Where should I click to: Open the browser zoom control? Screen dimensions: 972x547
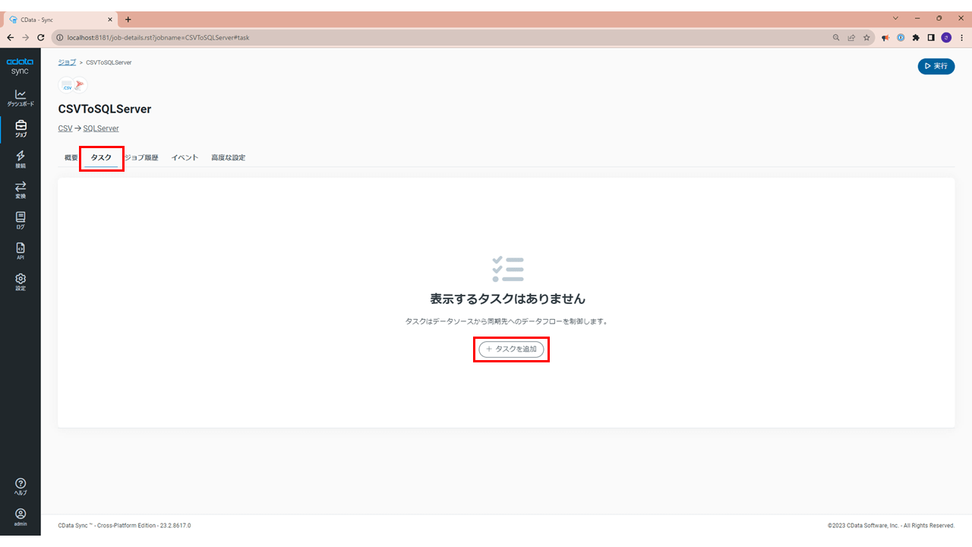pos(836,37)
